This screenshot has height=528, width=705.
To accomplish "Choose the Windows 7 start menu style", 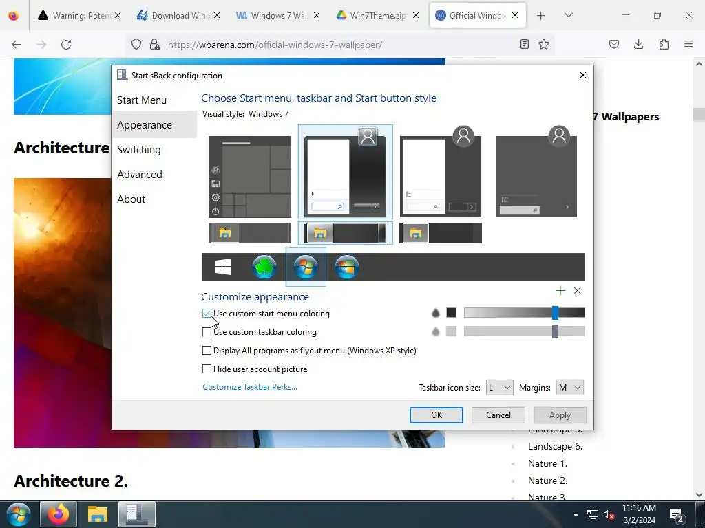I will [346, 172].
